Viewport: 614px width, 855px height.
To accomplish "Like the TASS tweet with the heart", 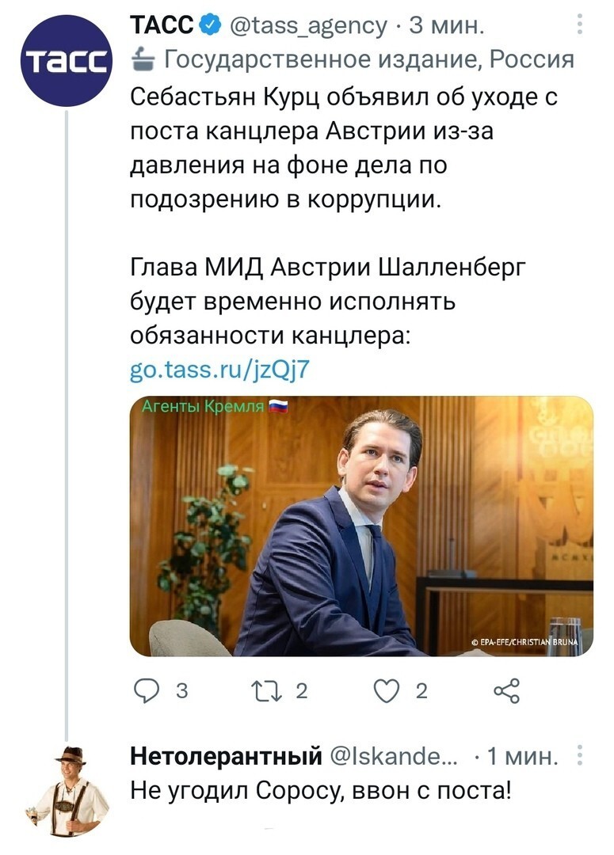I will [x=387, y=691].
